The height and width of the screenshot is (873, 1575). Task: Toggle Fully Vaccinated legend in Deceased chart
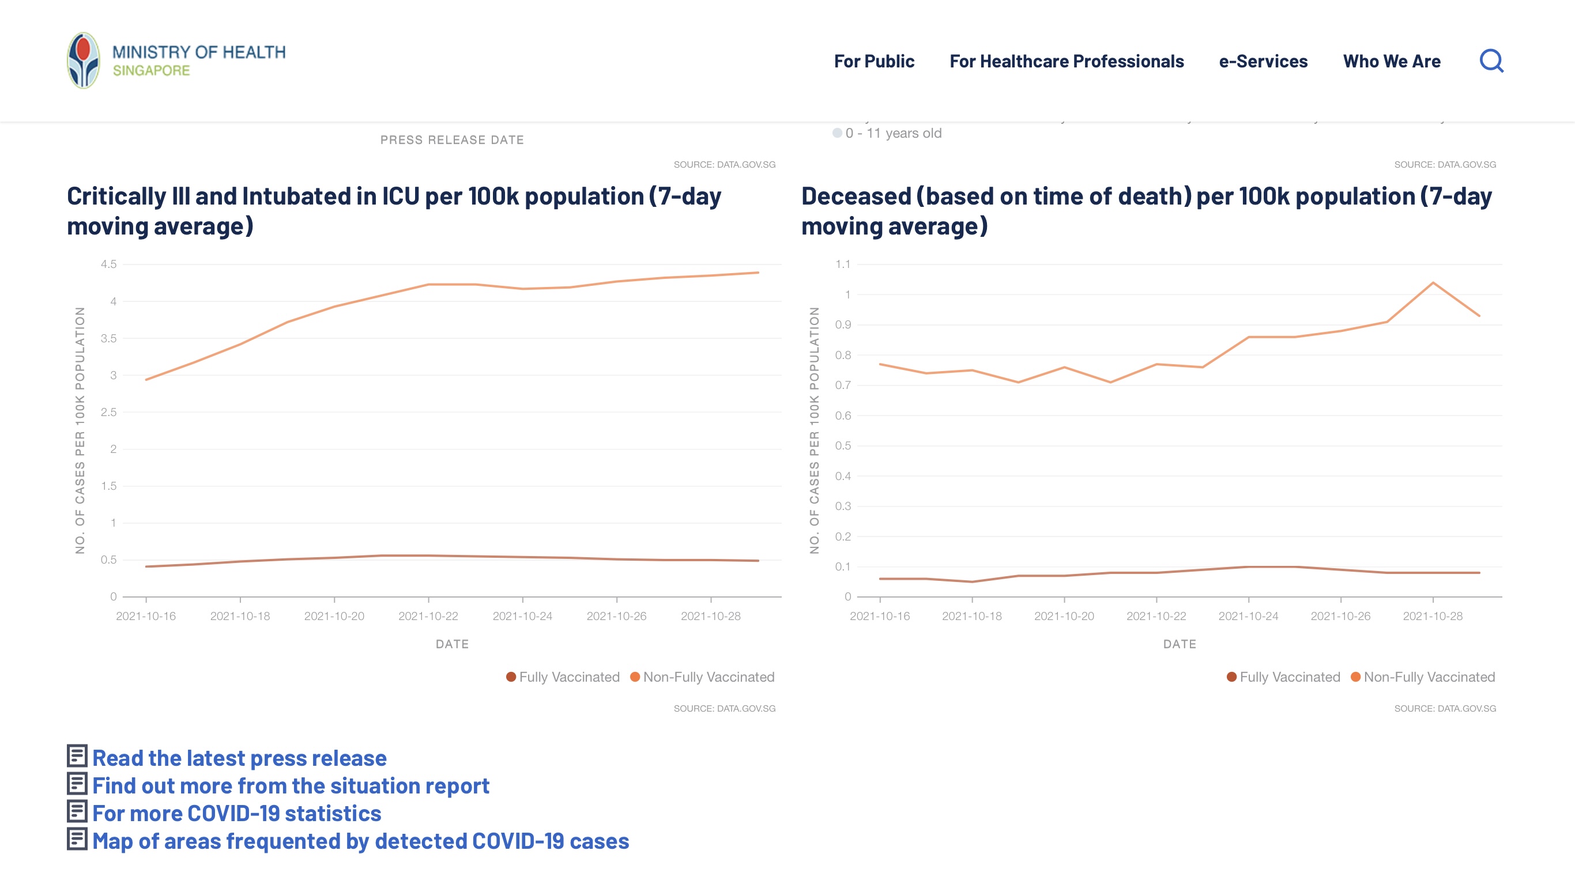1283,677
